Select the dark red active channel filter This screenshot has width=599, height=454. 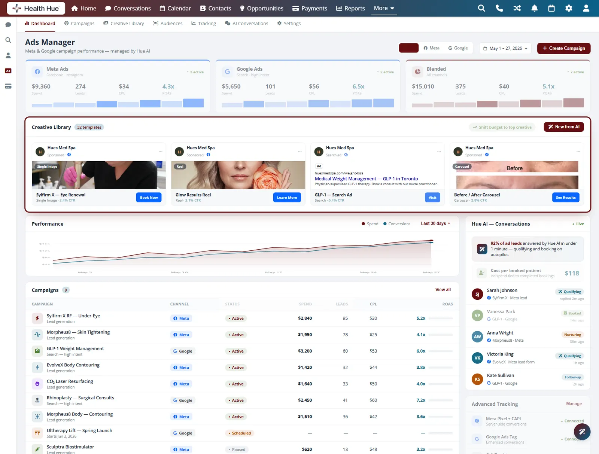pyautogui.click(x=409, y=48)
